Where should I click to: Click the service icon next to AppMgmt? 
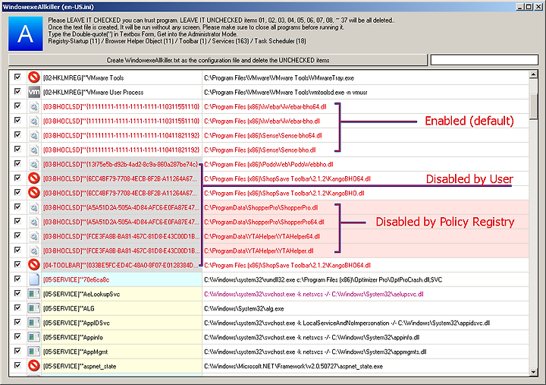coord(34,352)
